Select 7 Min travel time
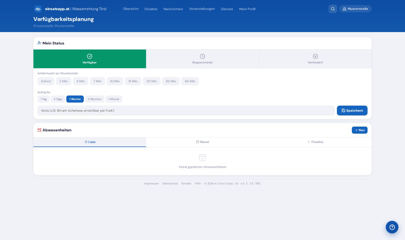The width and height of the screenshot is (405, 240). (97, 81)
